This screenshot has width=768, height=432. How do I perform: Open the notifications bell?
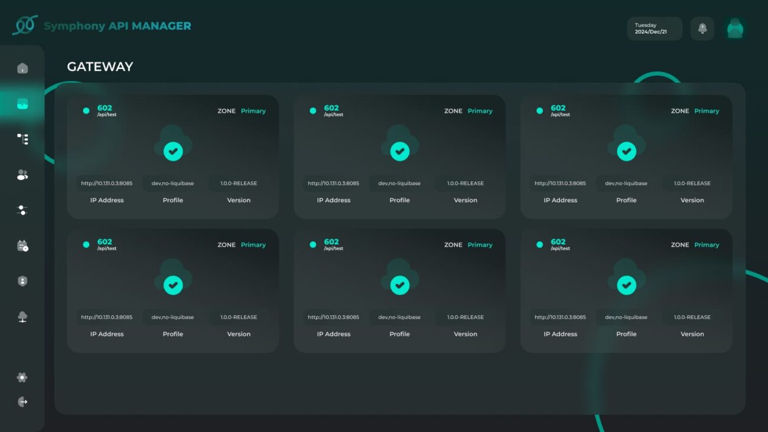pyautogui.click(x=702, y=28)
